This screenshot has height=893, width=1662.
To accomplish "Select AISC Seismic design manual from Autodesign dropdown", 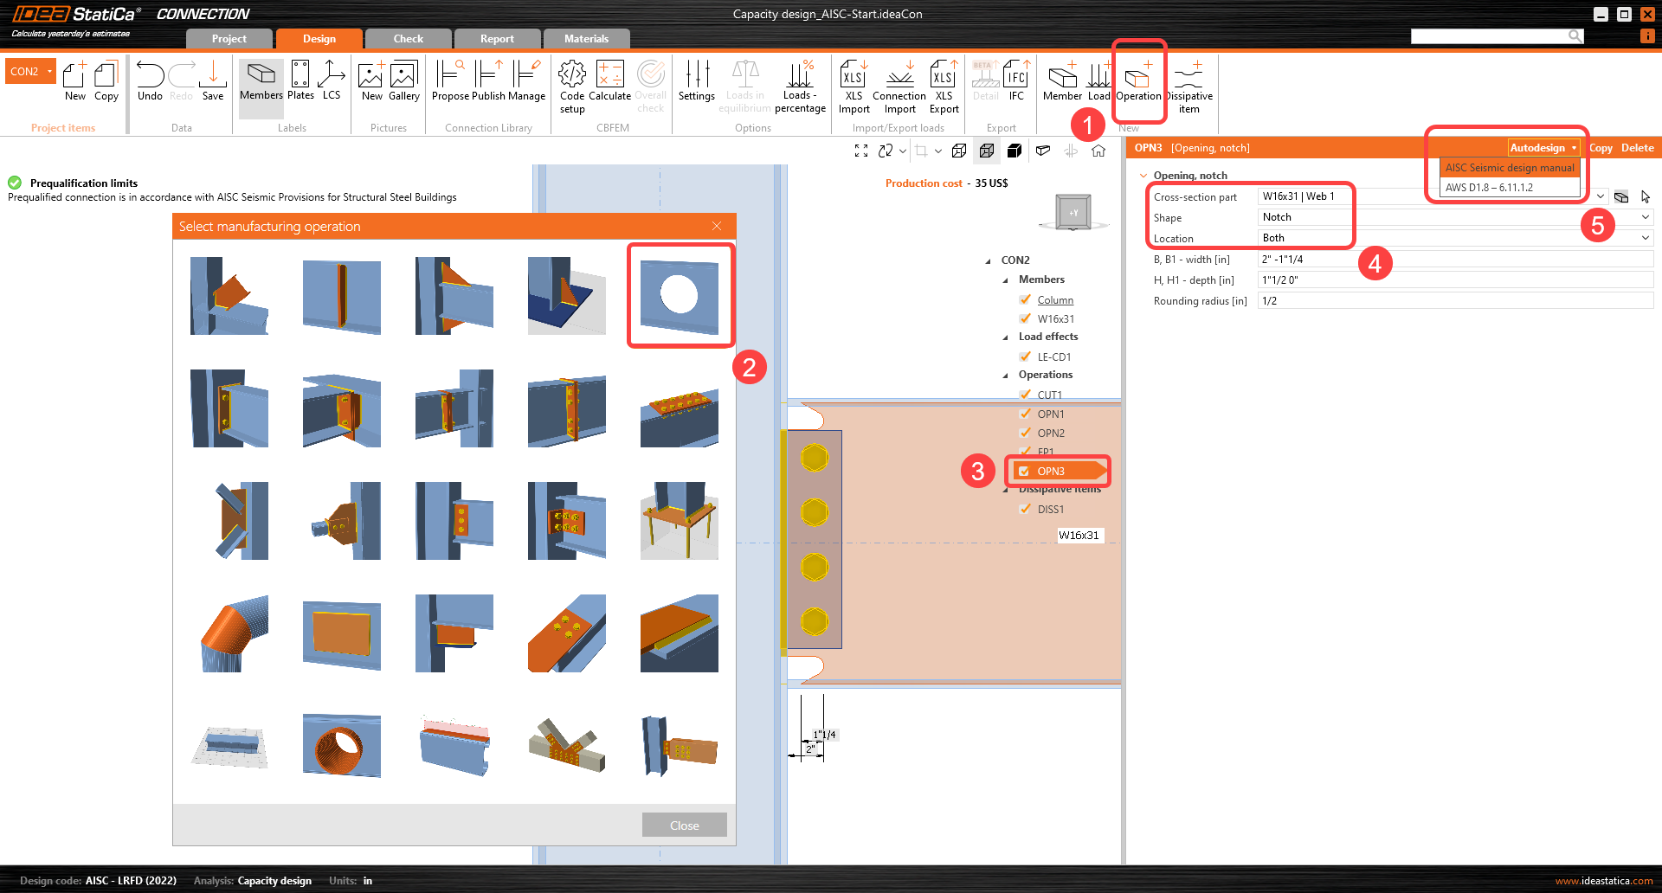I will tap(1510, 167).
